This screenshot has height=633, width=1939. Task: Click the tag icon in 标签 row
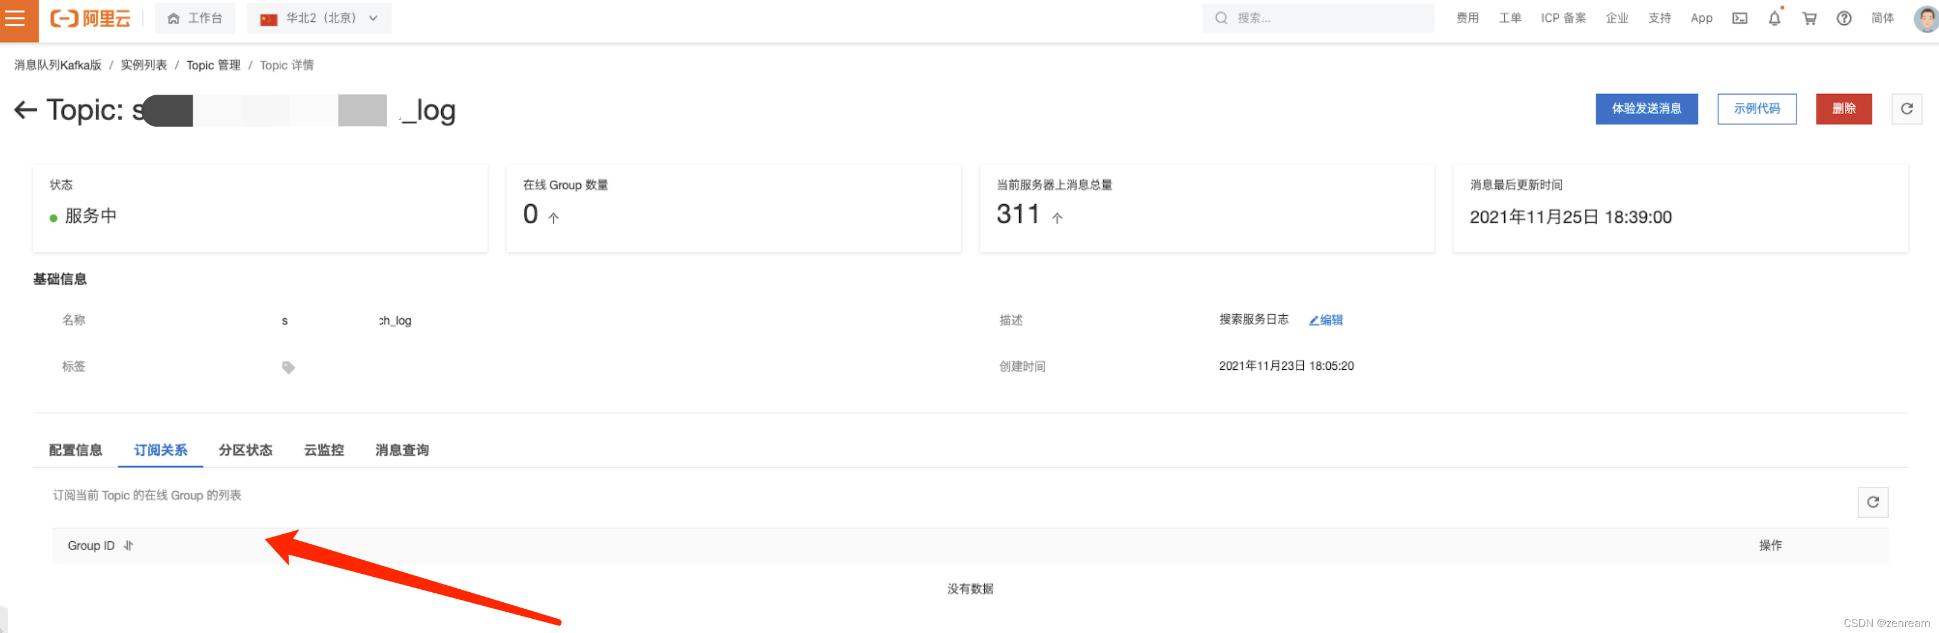click(x=288, y=367)
